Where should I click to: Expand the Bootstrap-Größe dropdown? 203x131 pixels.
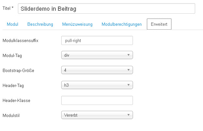(x=97, y=70)
